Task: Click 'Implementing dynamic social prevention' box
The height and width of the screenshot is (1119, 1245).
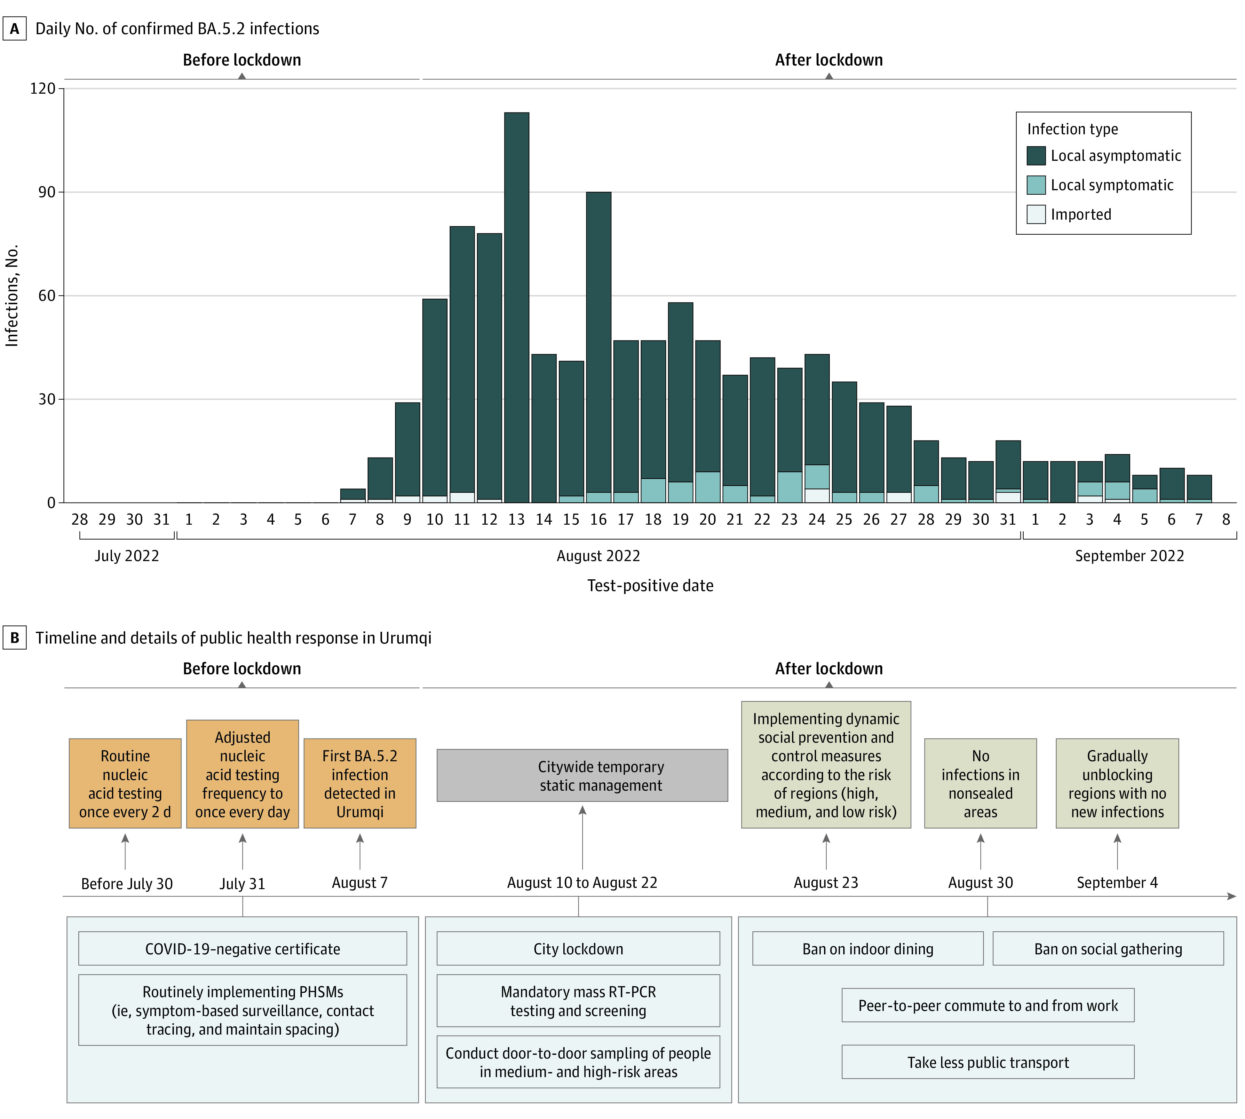Action: pos(826,765)
